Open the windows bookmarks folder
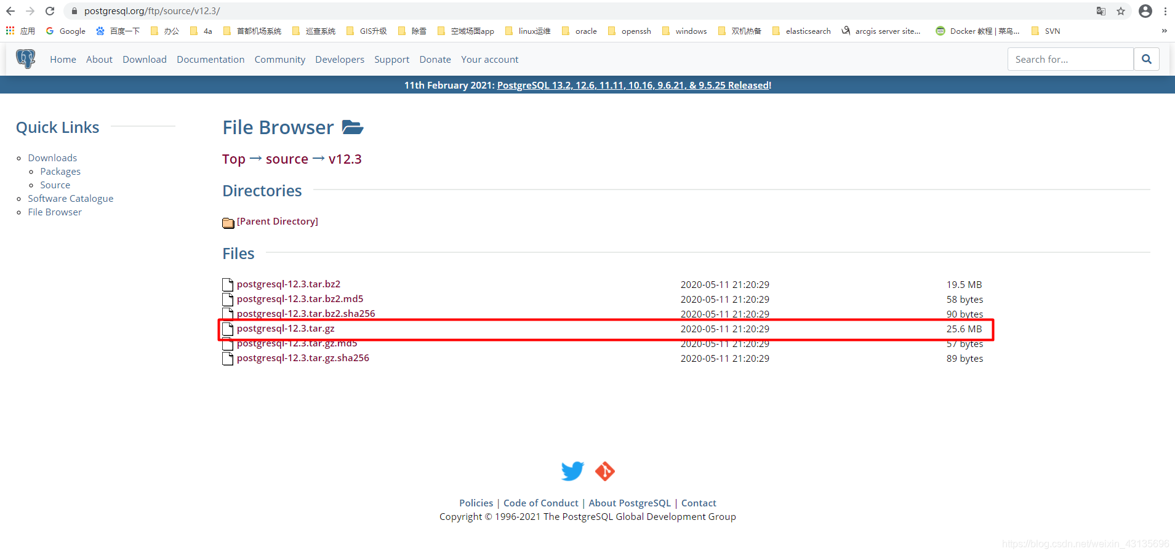This screenshot has width=1175, height=555. point(684,31)
